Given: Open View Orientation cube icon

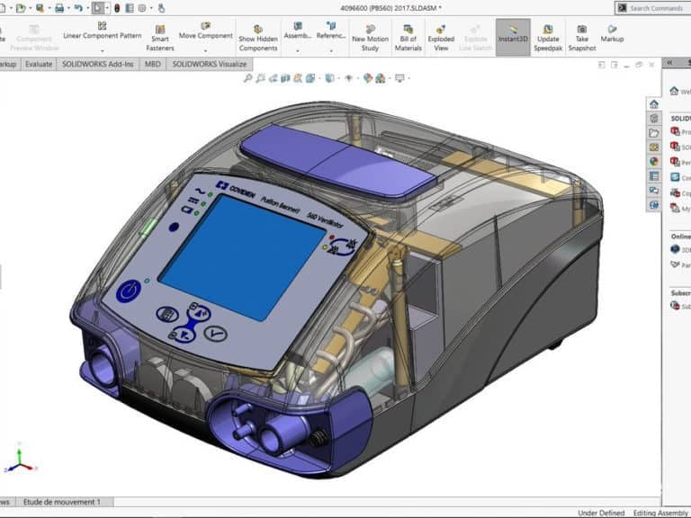Looking at the screenshot, I should (310, 78).
